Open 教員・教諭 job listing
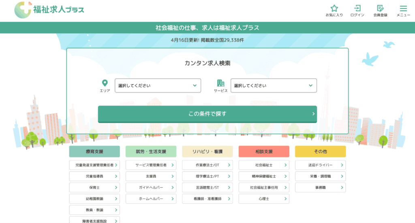 94,210
